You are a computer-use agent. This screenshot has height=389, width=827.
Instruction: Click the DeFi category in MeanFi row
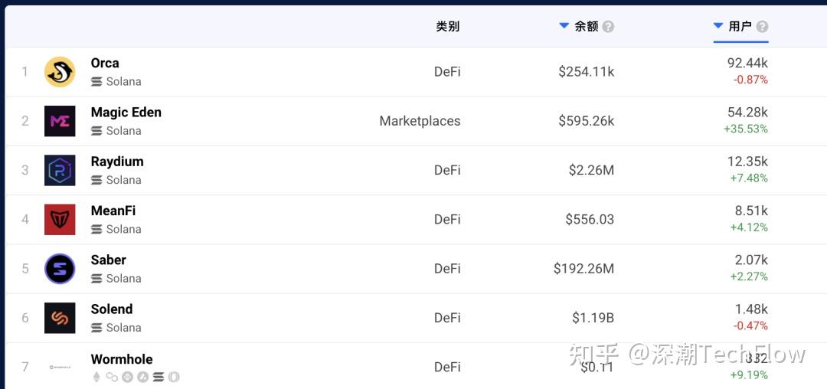tap(447, 220)
